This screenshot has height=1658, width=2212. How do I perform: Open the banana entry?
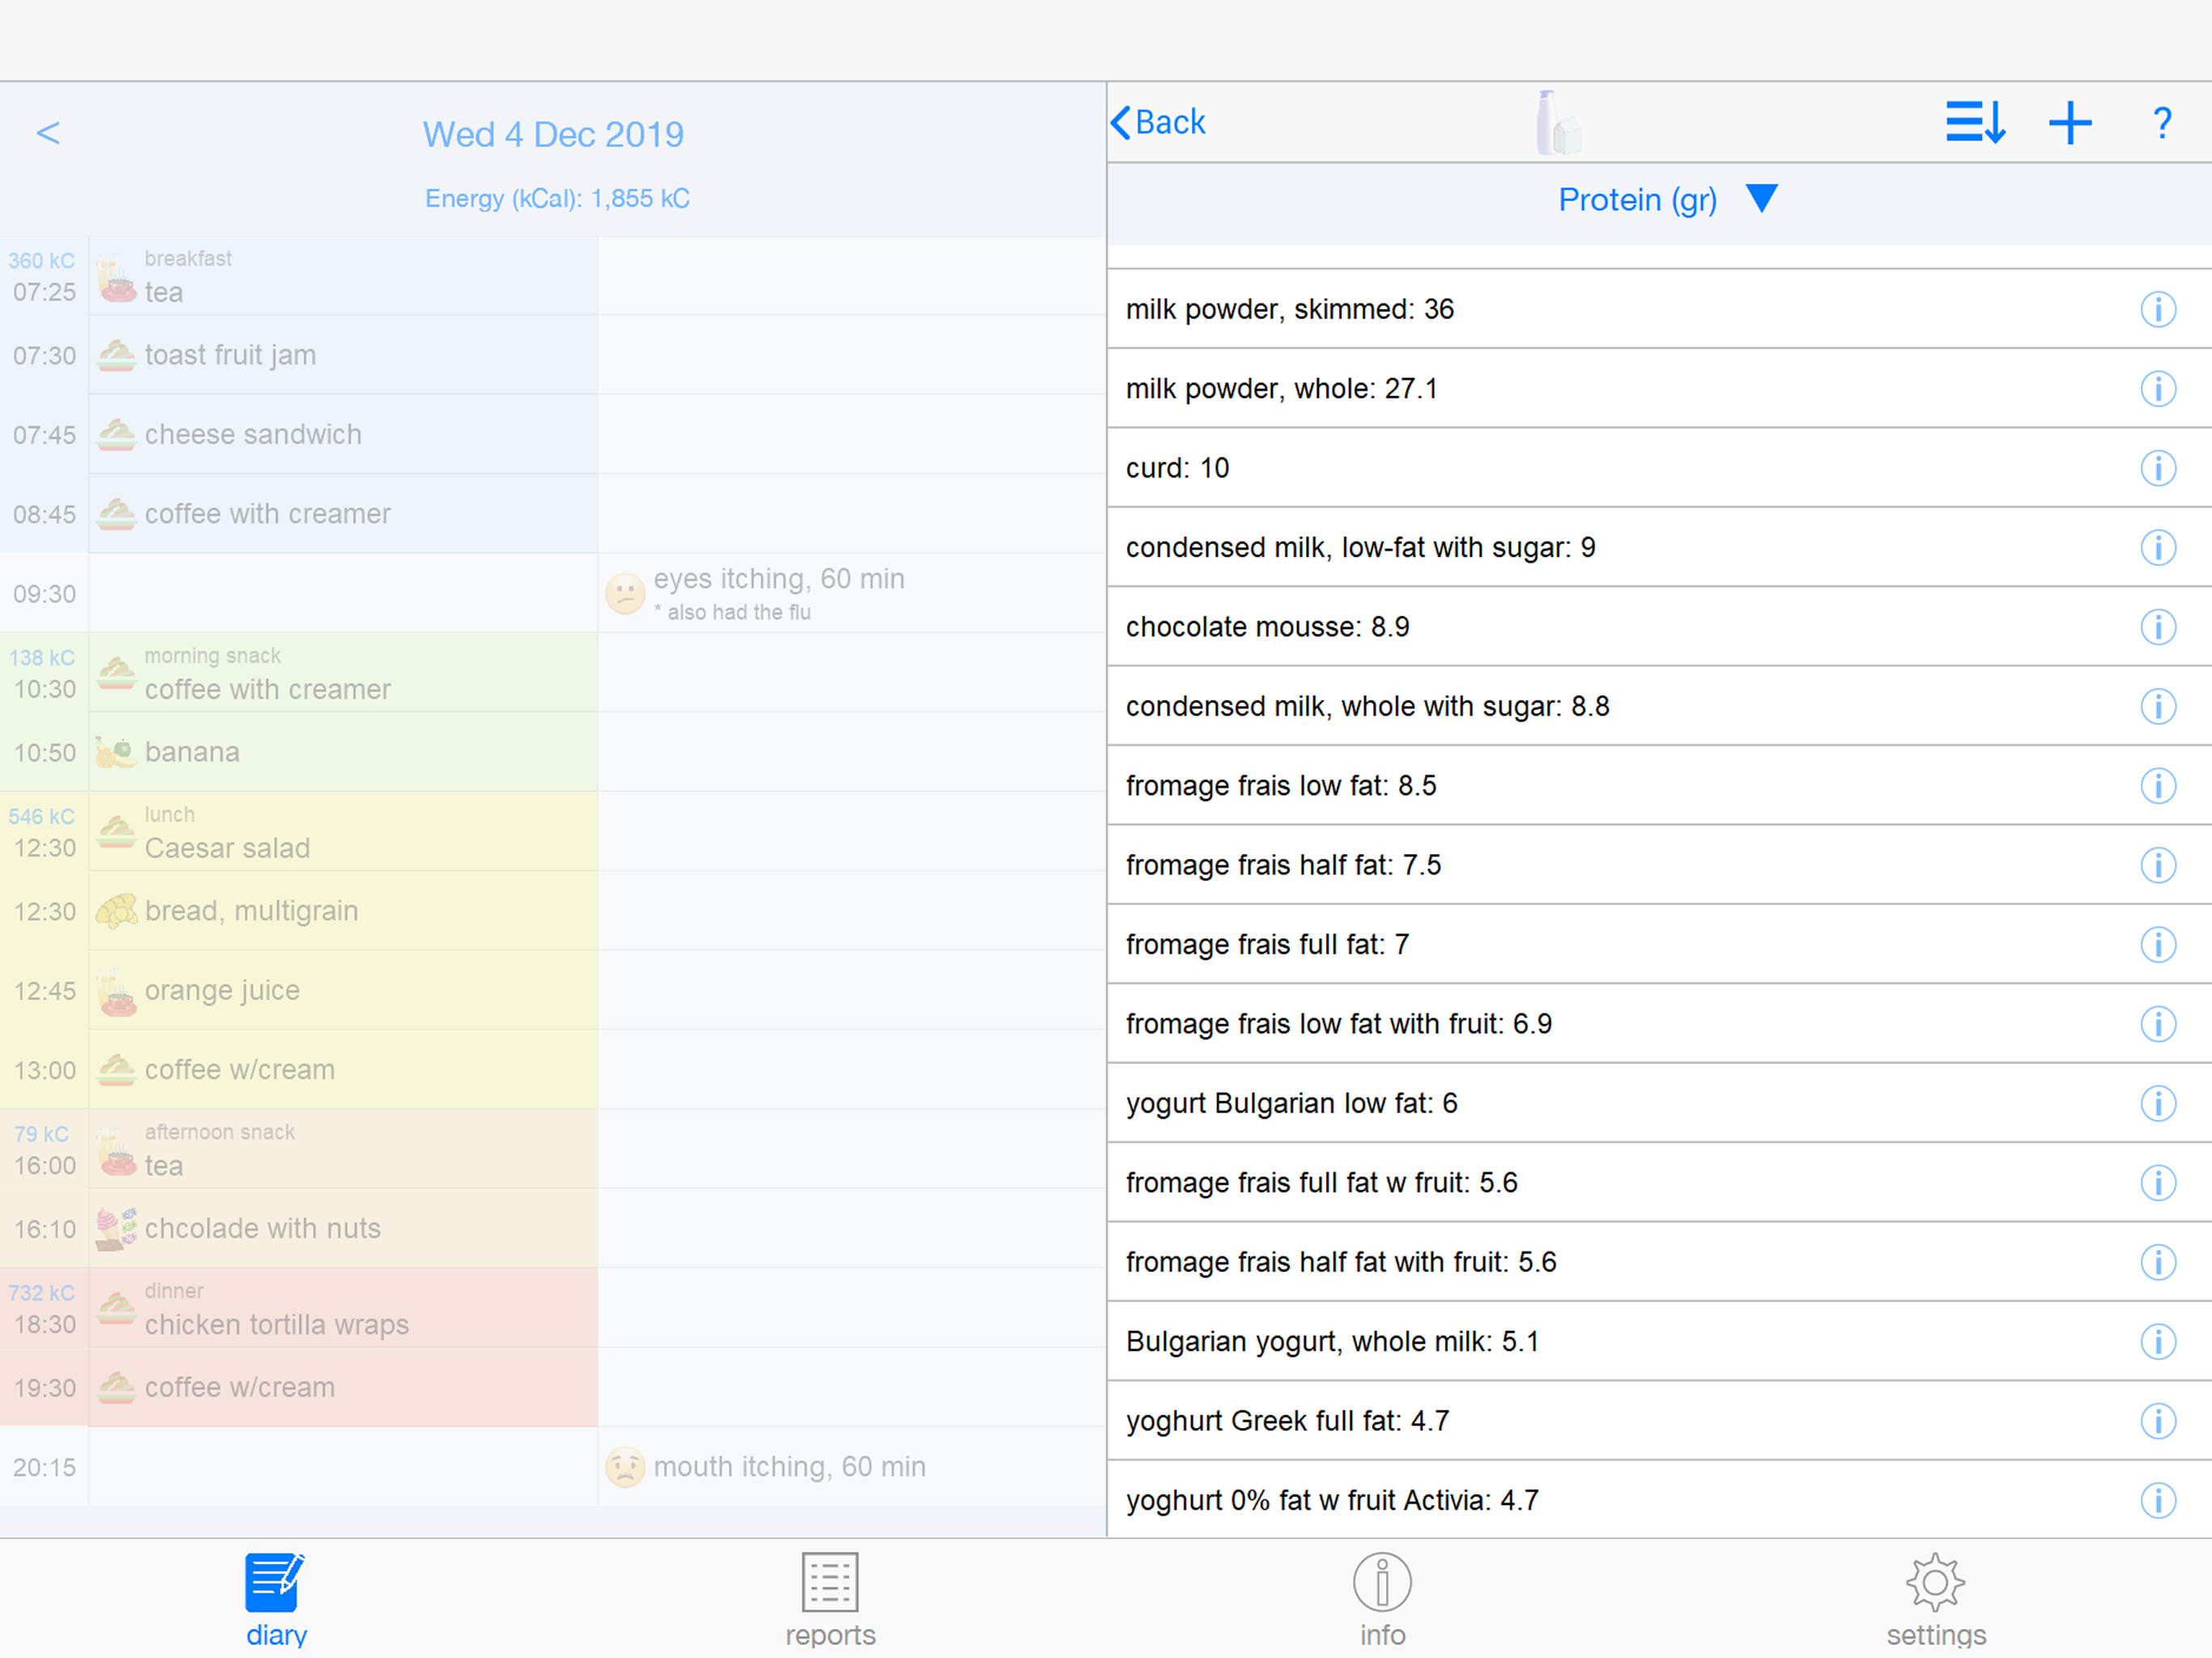343,752
